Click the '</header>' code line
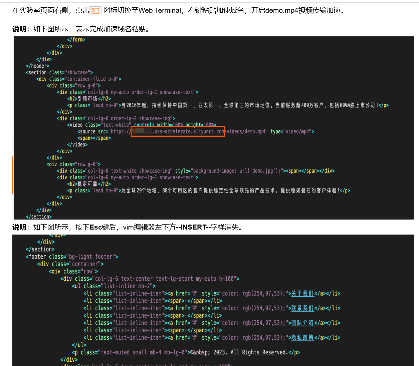419x366 pixels. [x=37, y=66]
